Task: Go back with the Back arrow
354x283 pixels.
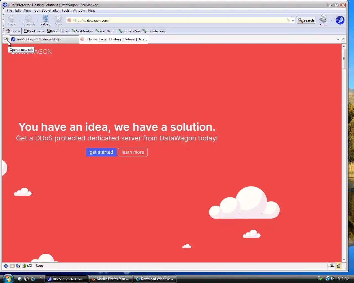Action: (12, 20)
